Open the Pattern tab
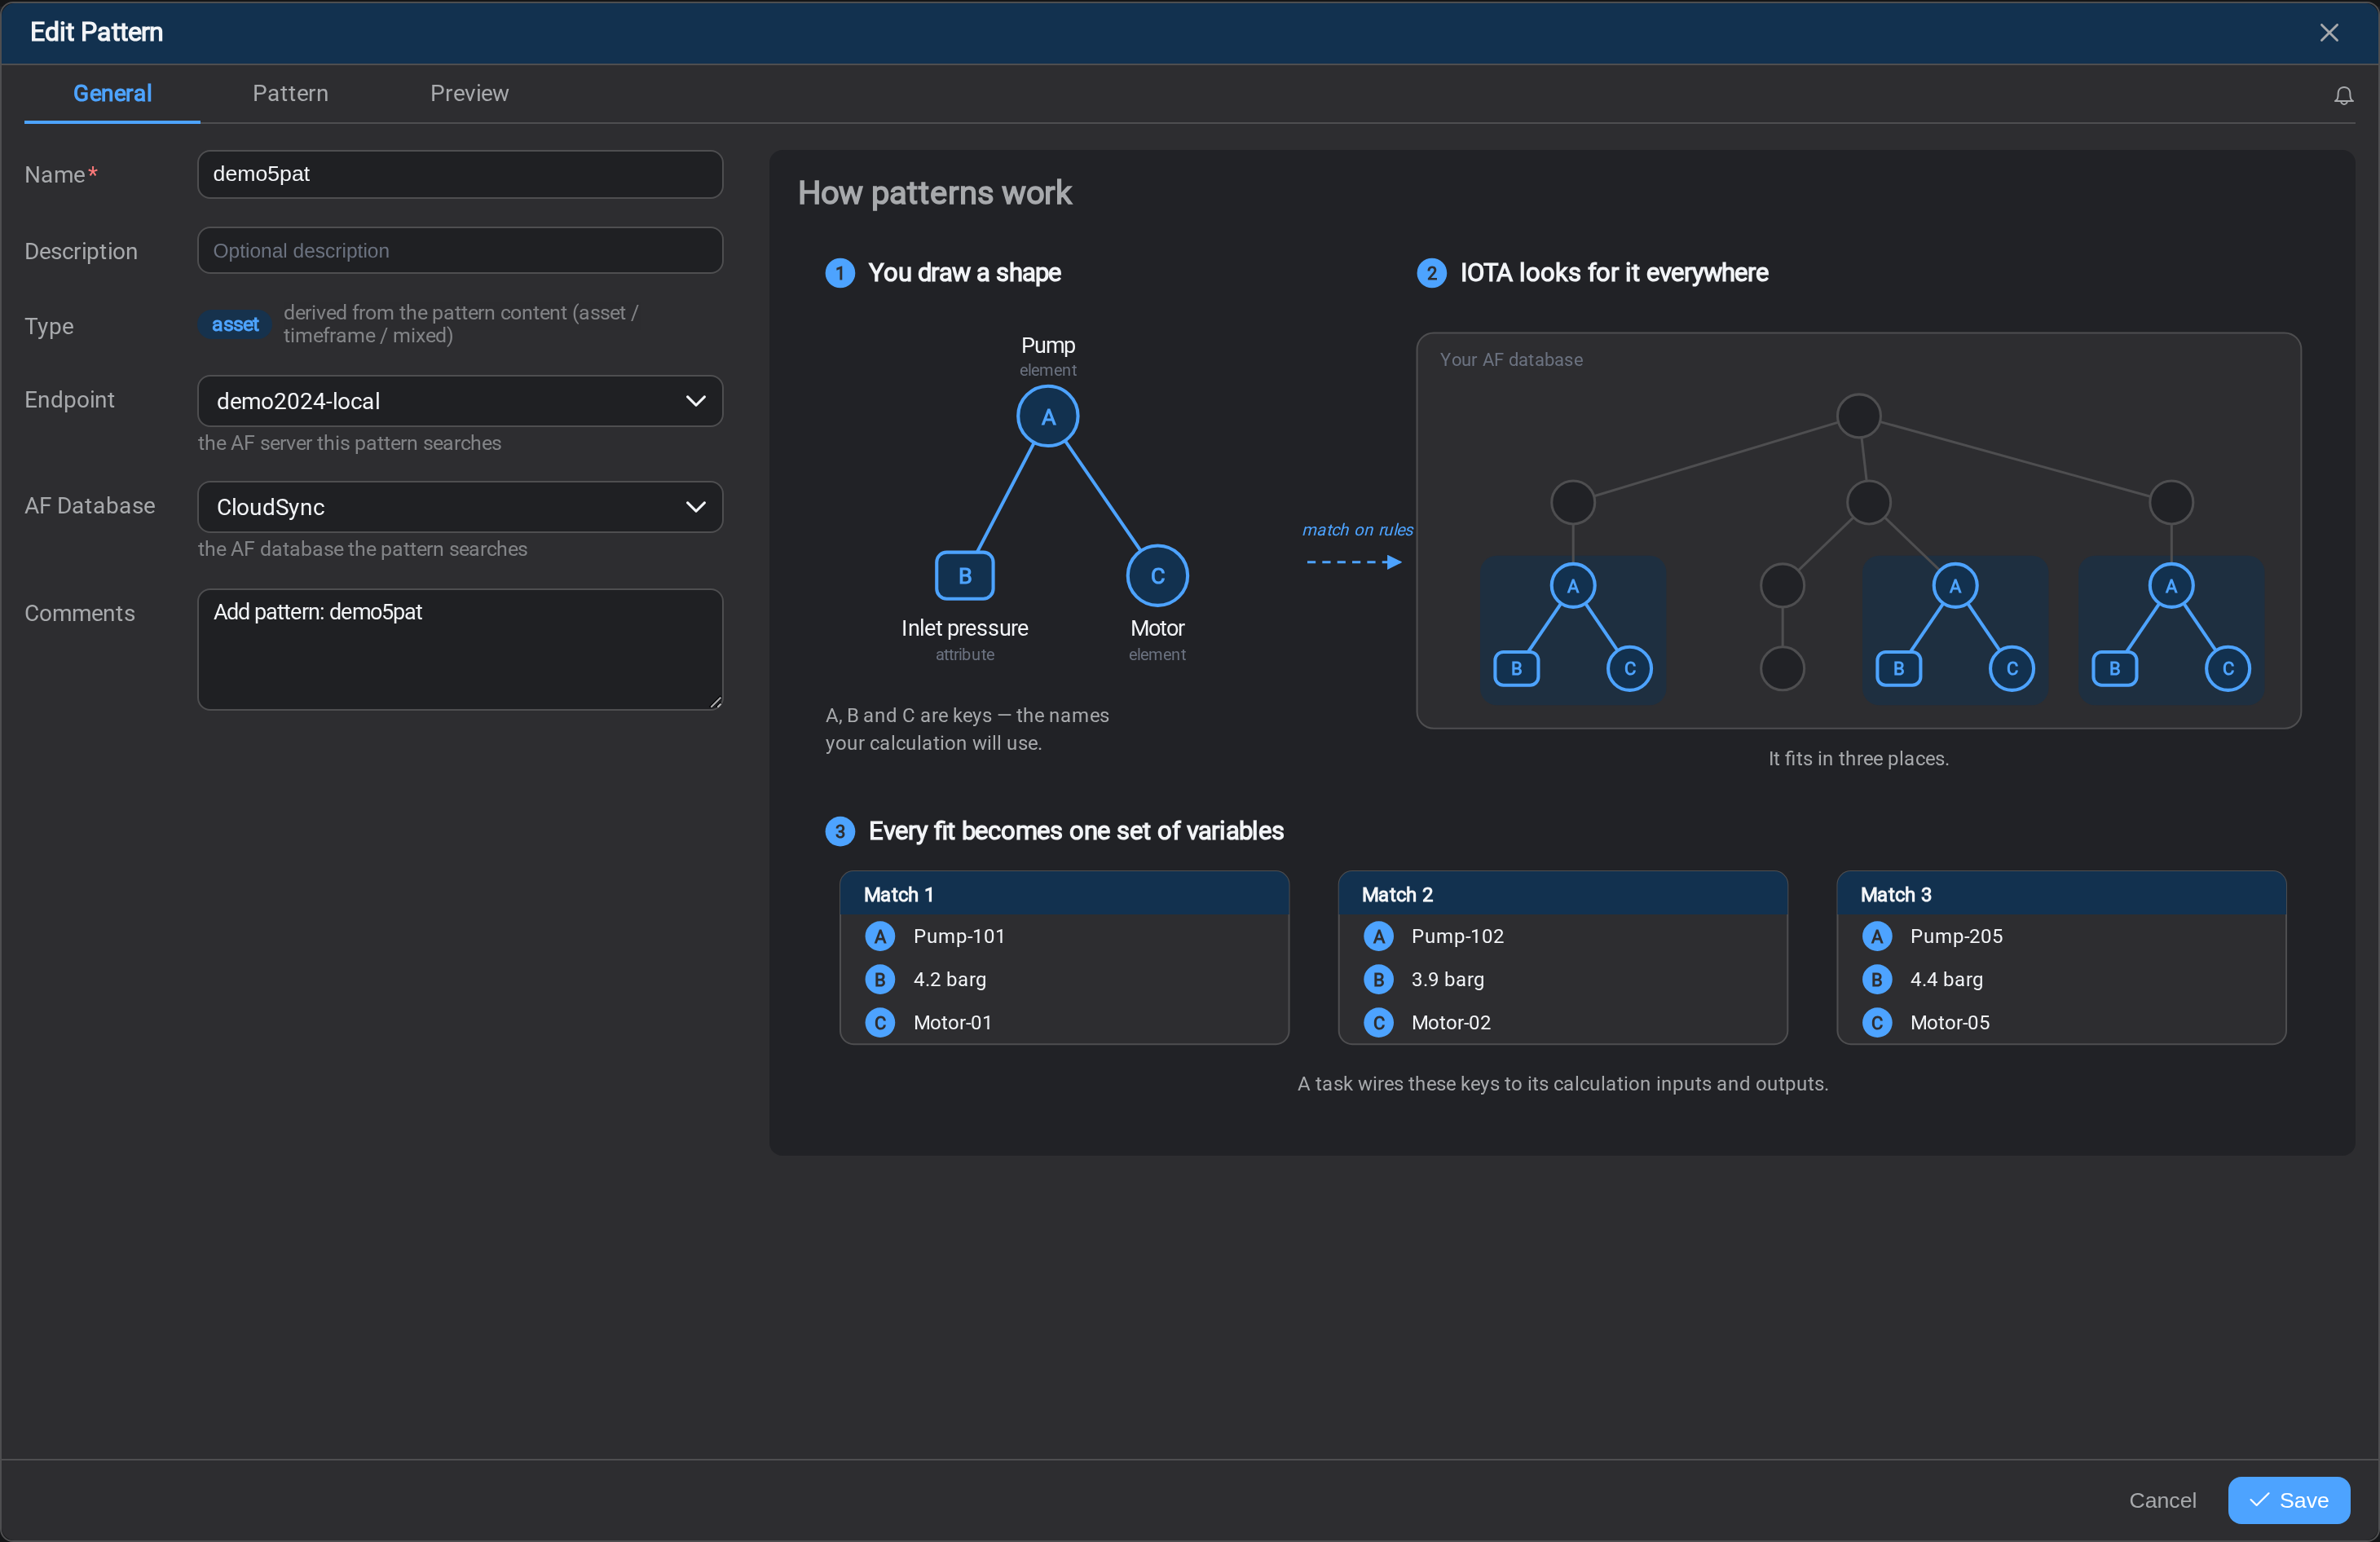The height and width of the screenshot is (1542, 2380). pyautogui.click(x=290, y=93)
